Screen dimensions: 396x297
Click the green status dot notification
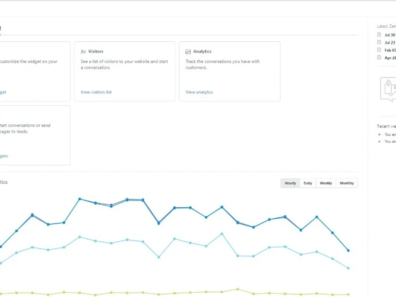(379, 135)
